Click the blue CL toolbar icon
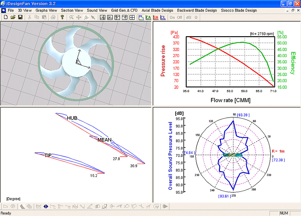Screen dimensions: 301x216 click(163, 17)
